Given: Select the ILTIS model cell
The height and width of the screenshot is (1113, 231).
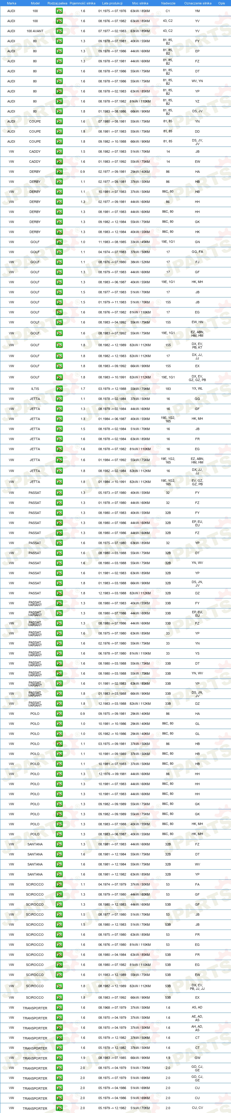Looking at the screenshot, I should click(x=35, y=388).
